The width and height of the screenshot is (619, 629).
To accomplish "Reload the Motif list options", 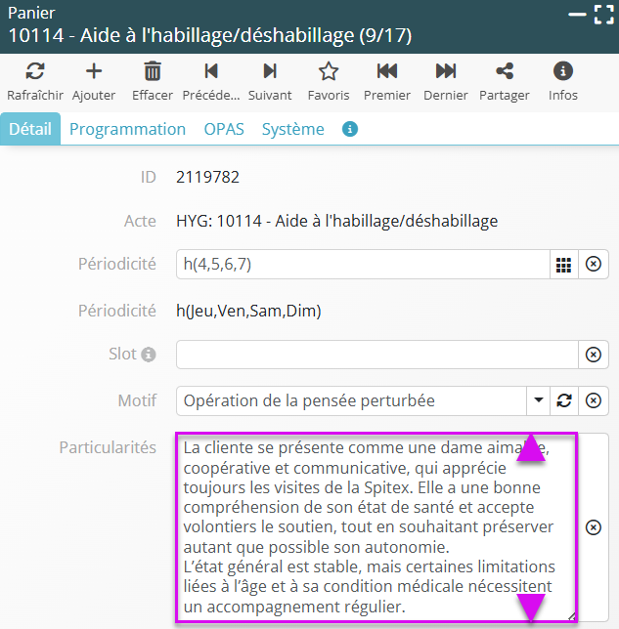I will click(x=563, y=400).
